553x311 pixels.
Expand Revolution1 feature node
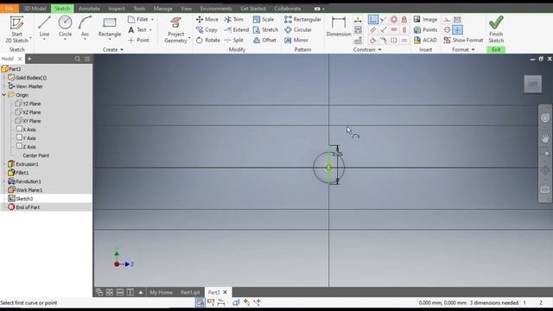pos(4,181)
